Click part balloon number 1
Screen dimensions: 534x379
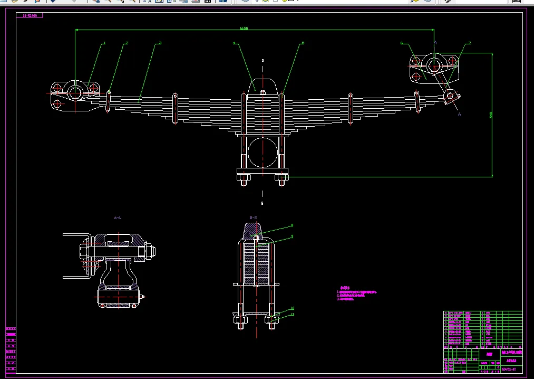point(104,43)
